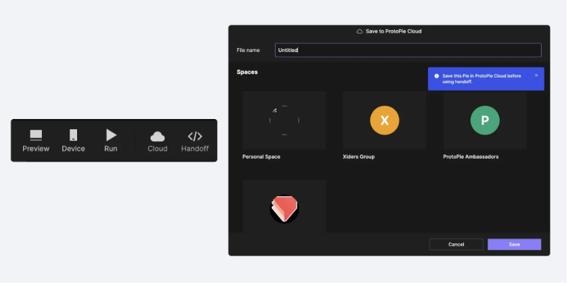Click the Personal Space label text

(261, 157)
